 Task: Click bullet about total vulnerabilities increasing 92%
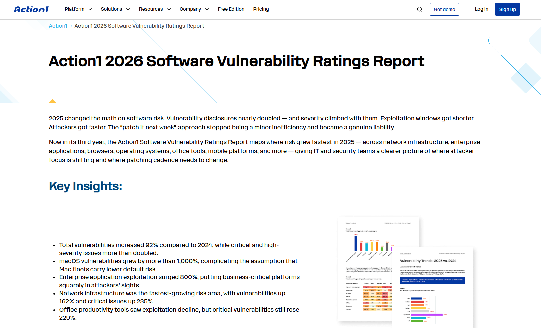(169, 249)
